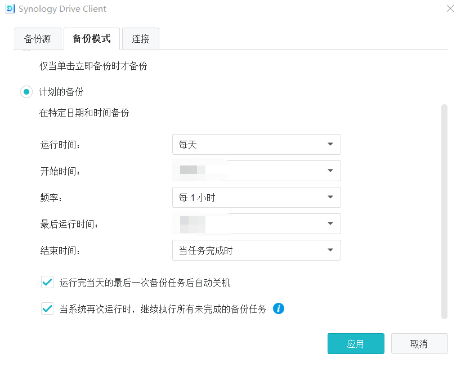Viewport: 461px width, 367px height.
Task: Click the vertical scrollbar of the settings panel
Action: tap(444, 211)
